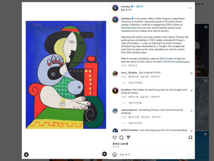Show tagged people icon on the video
The height and width of the screenshot is (161, 214).
tap(26, 155)
